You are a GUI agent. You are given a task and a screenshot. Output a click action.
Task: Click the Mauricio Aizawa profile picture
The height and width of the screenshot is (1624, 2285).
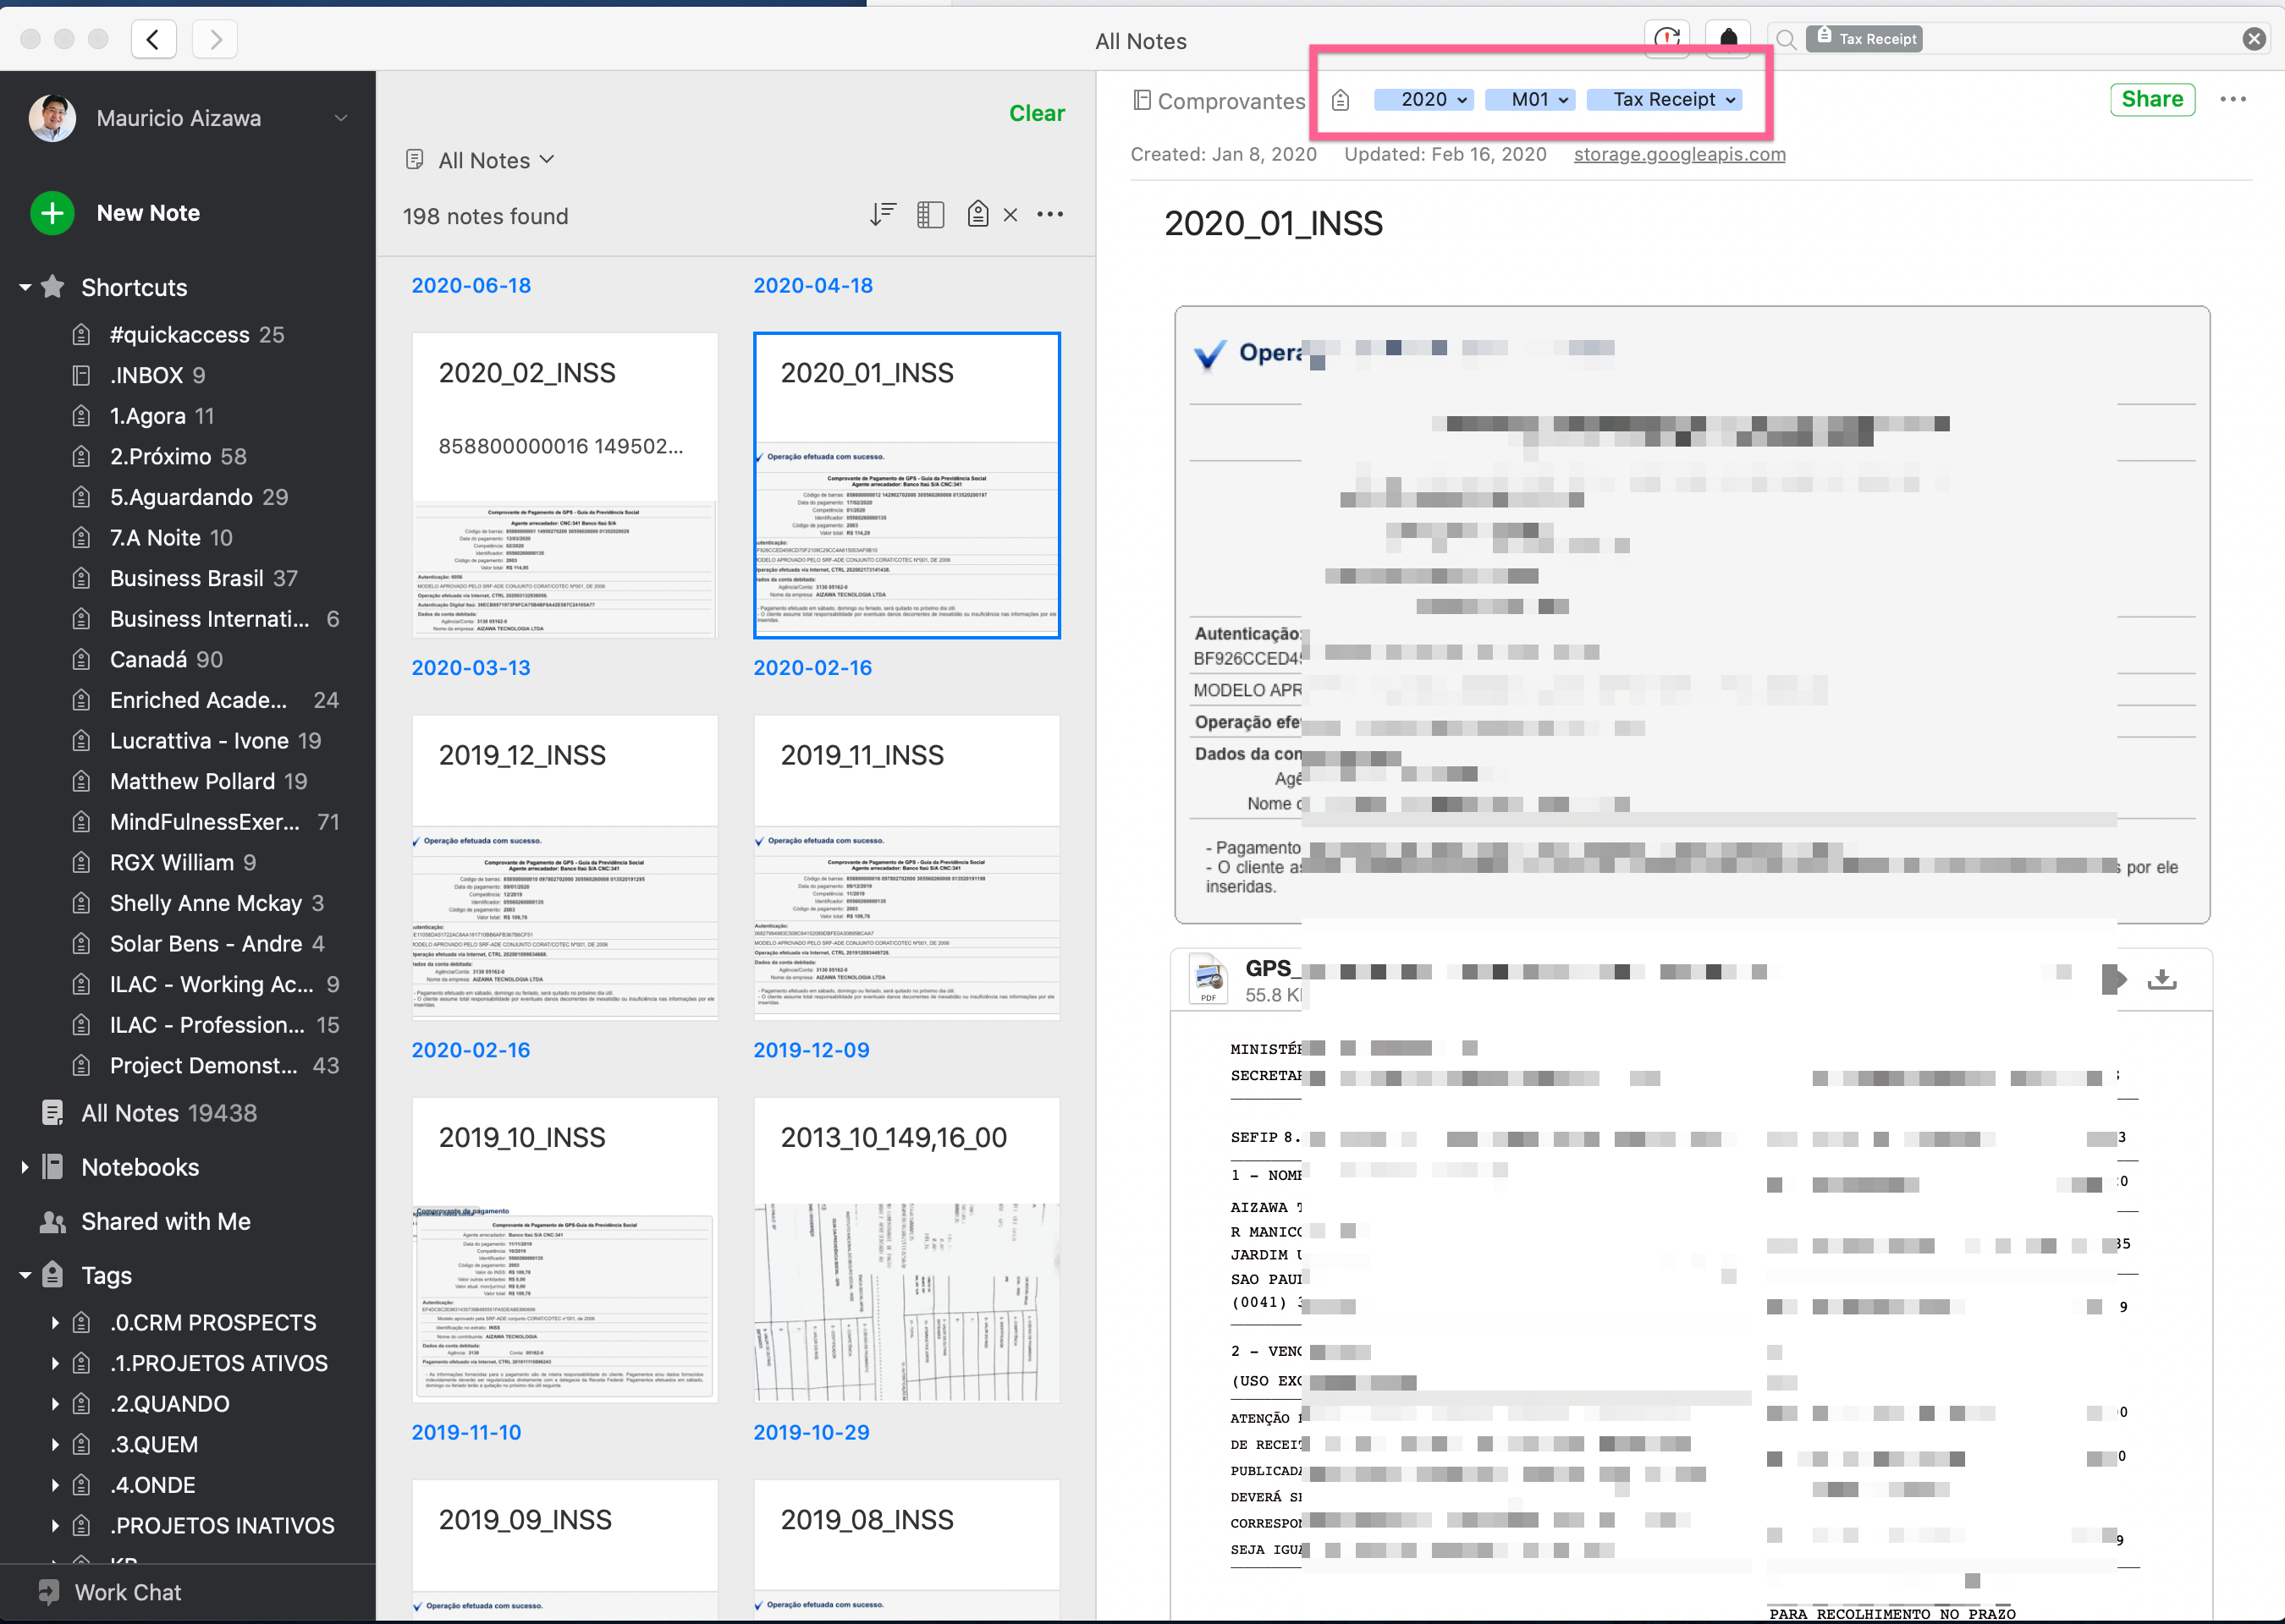click(x=52, y=118)
